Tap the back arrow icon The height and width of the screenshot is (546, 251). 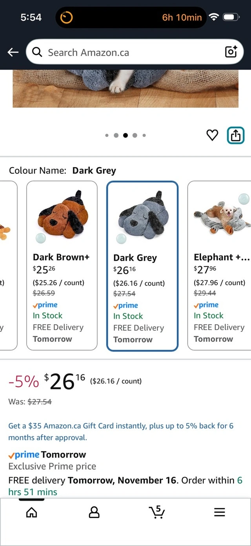coord(13,52)
